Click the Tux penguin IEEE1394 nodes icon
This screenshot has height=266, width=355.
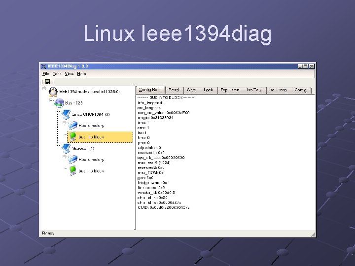point(53,92)
